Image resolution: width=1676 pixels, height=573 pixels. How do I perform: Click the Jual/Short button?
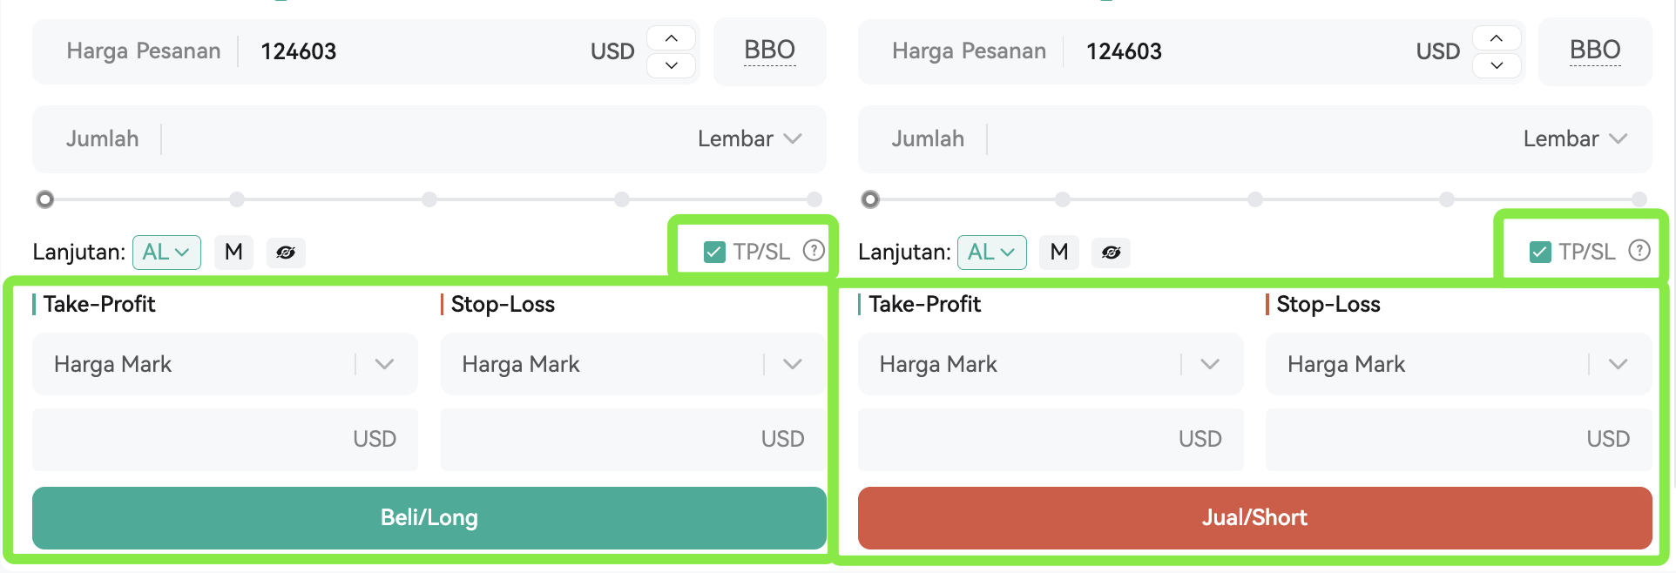click(x=1255, y=518)
